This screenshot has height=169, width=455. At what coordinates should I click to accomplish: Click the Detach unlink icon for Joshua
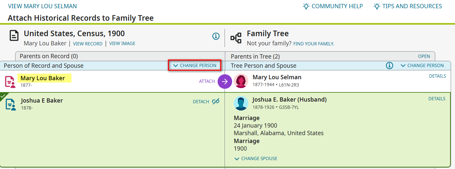pos(216,102)
